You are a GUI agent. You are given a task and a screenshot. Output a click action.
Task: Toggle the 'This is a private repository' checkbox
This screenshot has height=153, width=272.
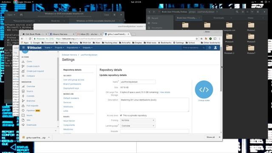click(121, 115)
